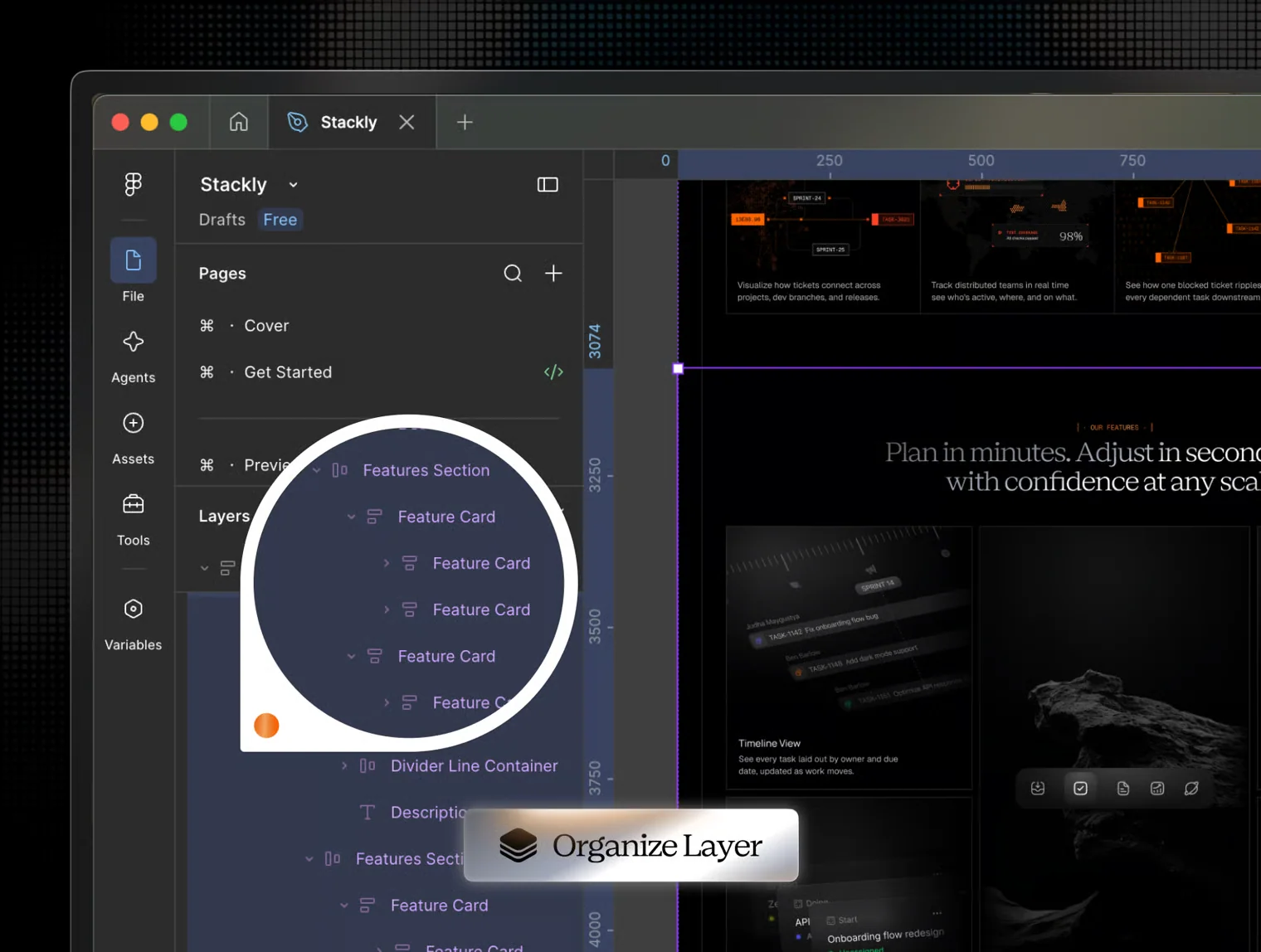Click the planet icon on canvas toolbar
The width and height of the screenshot is (1261, 952).
pyautogui.click(x=1191, y=789)
